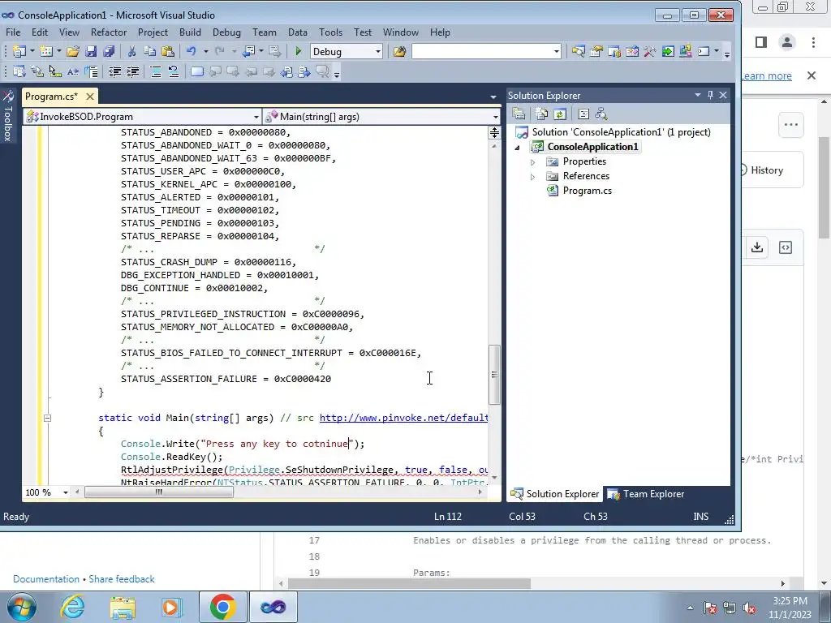Open the Build menu
The width and height of the screenshot is (831, 623).
190,32
